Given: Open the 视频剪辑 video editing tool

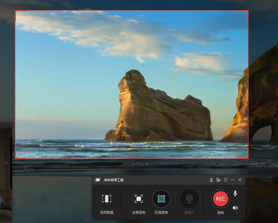Looking at the screenshot, I should 106,199.
